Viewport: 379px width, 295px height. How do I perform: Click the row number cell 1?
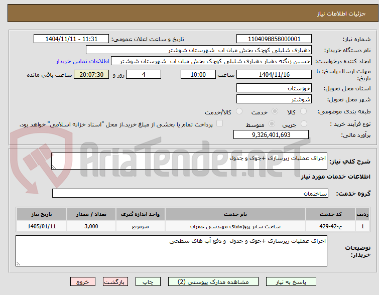(362, 226)
